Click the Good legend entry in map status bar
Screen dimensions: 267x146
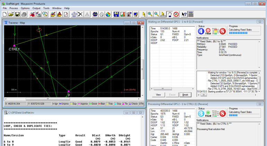pyautogui.click(x=93, y=104)
